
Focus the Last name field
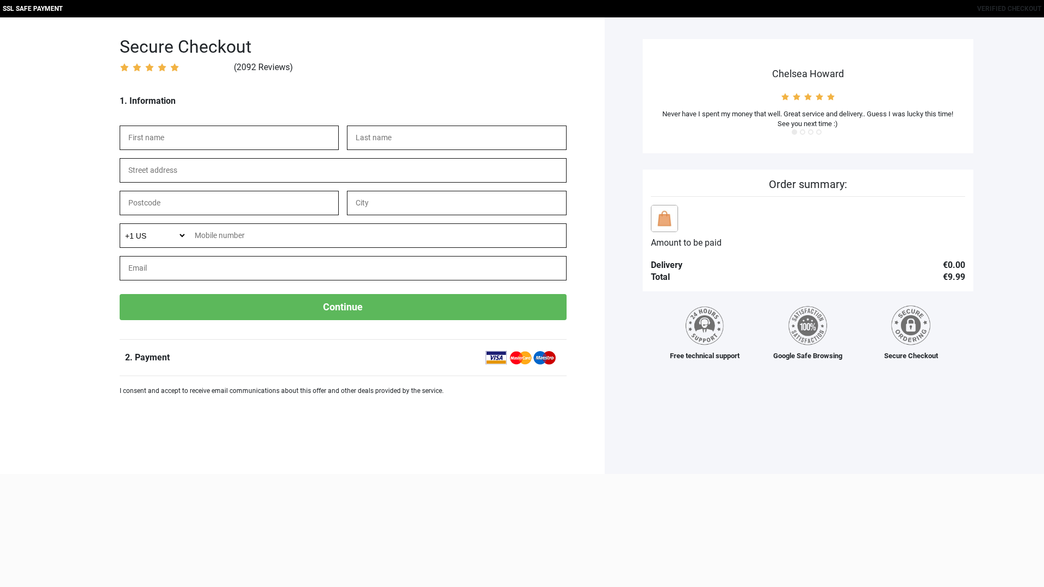pos(457,138)
